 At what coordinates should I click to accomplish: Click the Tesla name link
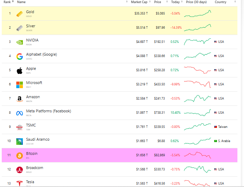(x=30, y=182)
